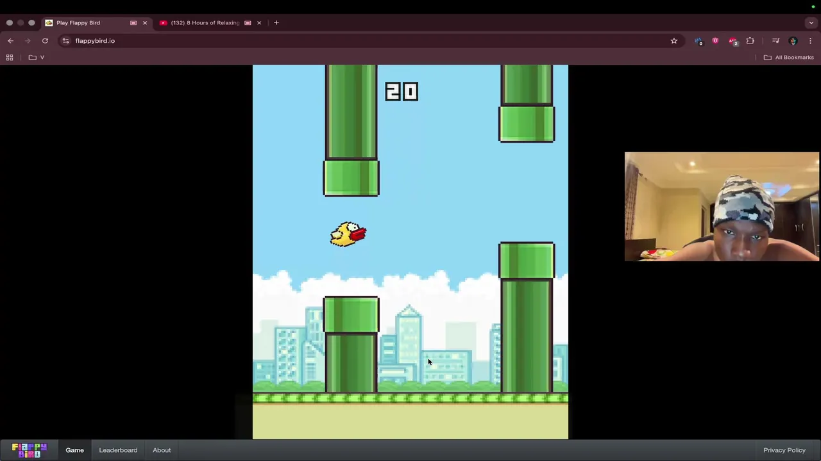Go back to the previous page
The image size is (821, 461).
[10, 40]
